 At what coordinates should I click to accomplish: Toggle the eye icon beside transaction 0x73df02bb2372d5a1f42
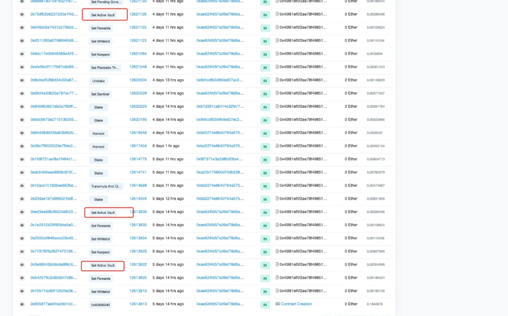tap(22, 14)
